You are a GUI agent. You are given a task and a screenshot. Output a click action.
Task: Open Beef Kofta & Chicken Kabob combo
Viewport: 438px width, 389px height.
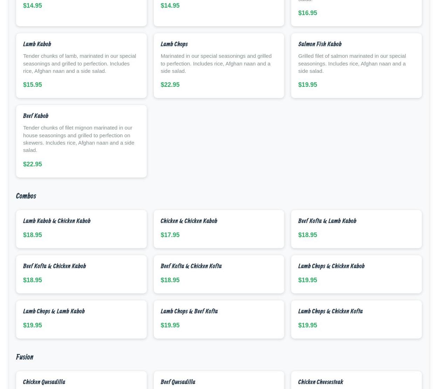[x=54, y=266]
